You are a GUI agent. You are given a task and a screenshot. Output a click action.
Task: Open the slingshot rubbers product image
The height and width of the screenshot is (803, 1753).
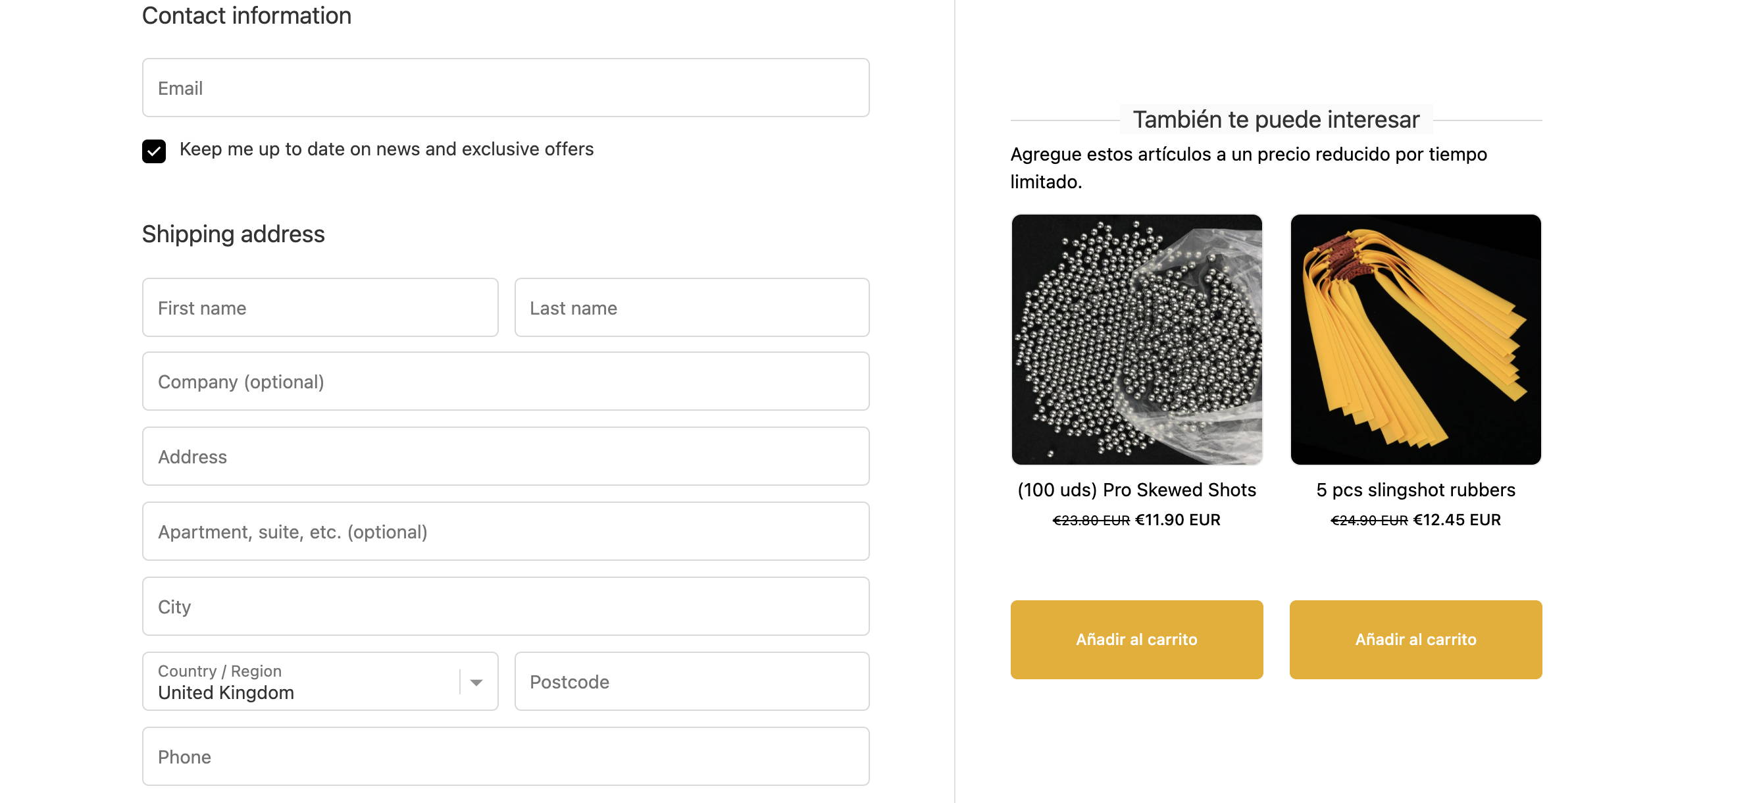[1415, 340]
